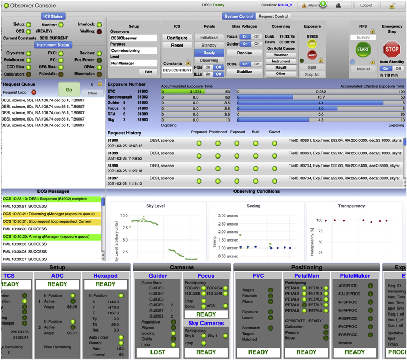Viewport: 407px width, 360px height.
Task: Open the NFS Survey selector
Action: [x=363, y=38]
